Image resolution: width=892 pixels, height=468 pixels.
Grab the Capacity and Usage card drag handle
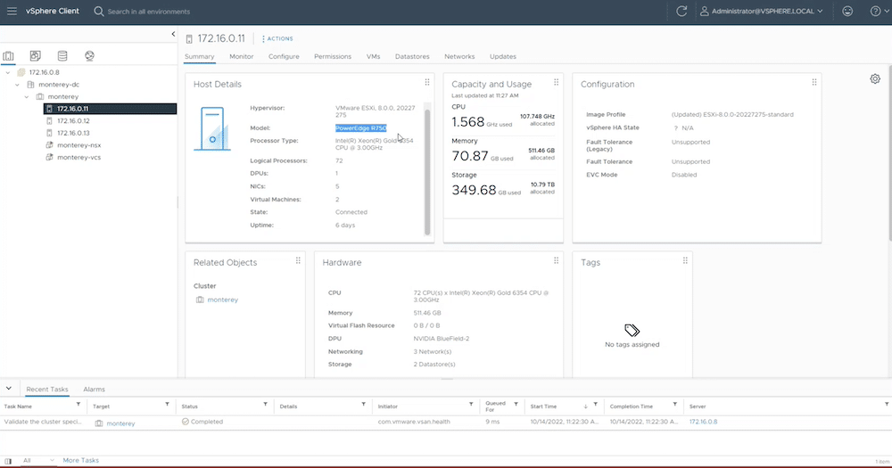[x=557, y=82]
